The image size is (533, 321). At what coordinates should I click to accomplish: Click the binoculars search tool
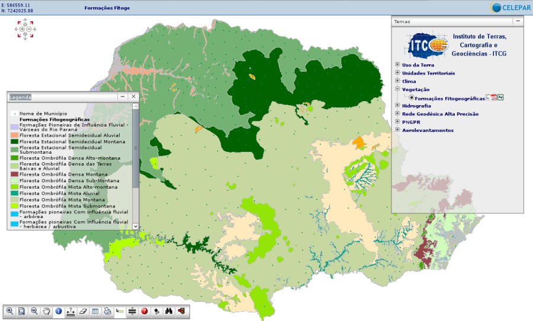169,311
